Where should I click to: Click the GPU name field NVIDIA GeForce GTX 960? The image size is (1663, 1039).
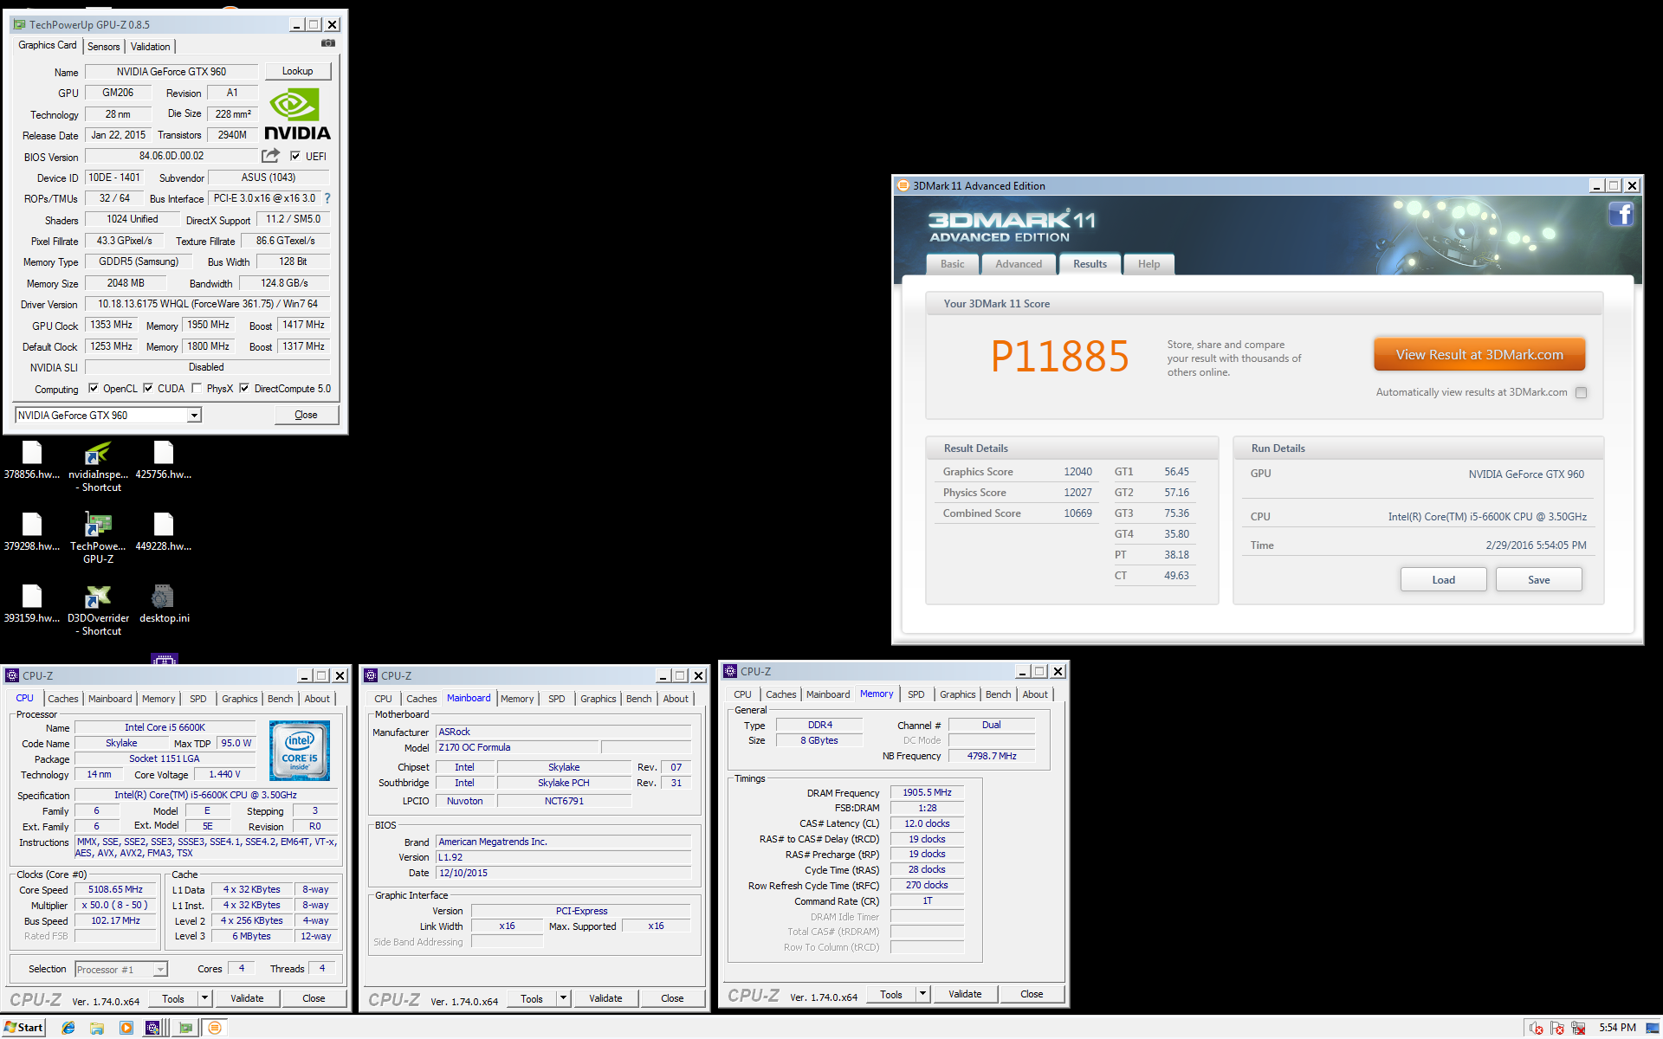171,72
